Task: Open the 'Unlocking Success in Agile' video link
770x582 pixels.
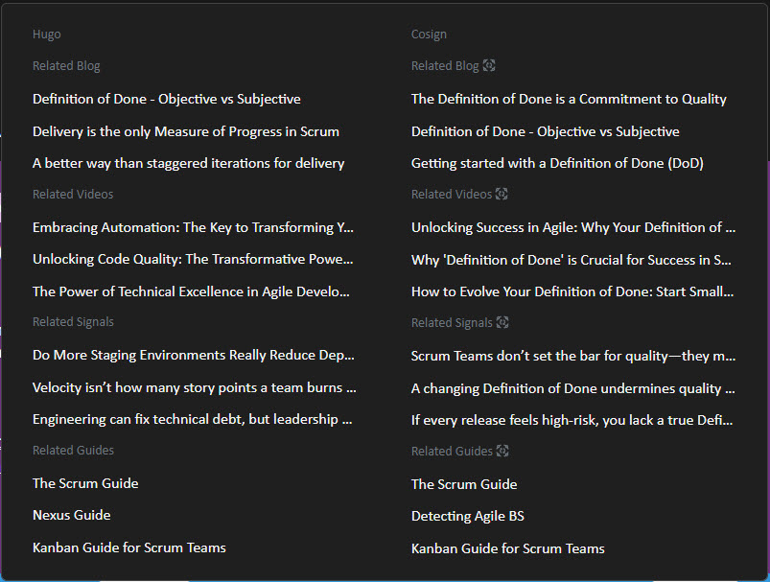Action: (573, 227)
